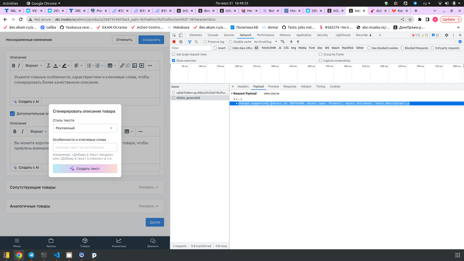This screenshot has width=464, height=261.
Task: Open Товары in bottom navigation
Action: (85, 243)
